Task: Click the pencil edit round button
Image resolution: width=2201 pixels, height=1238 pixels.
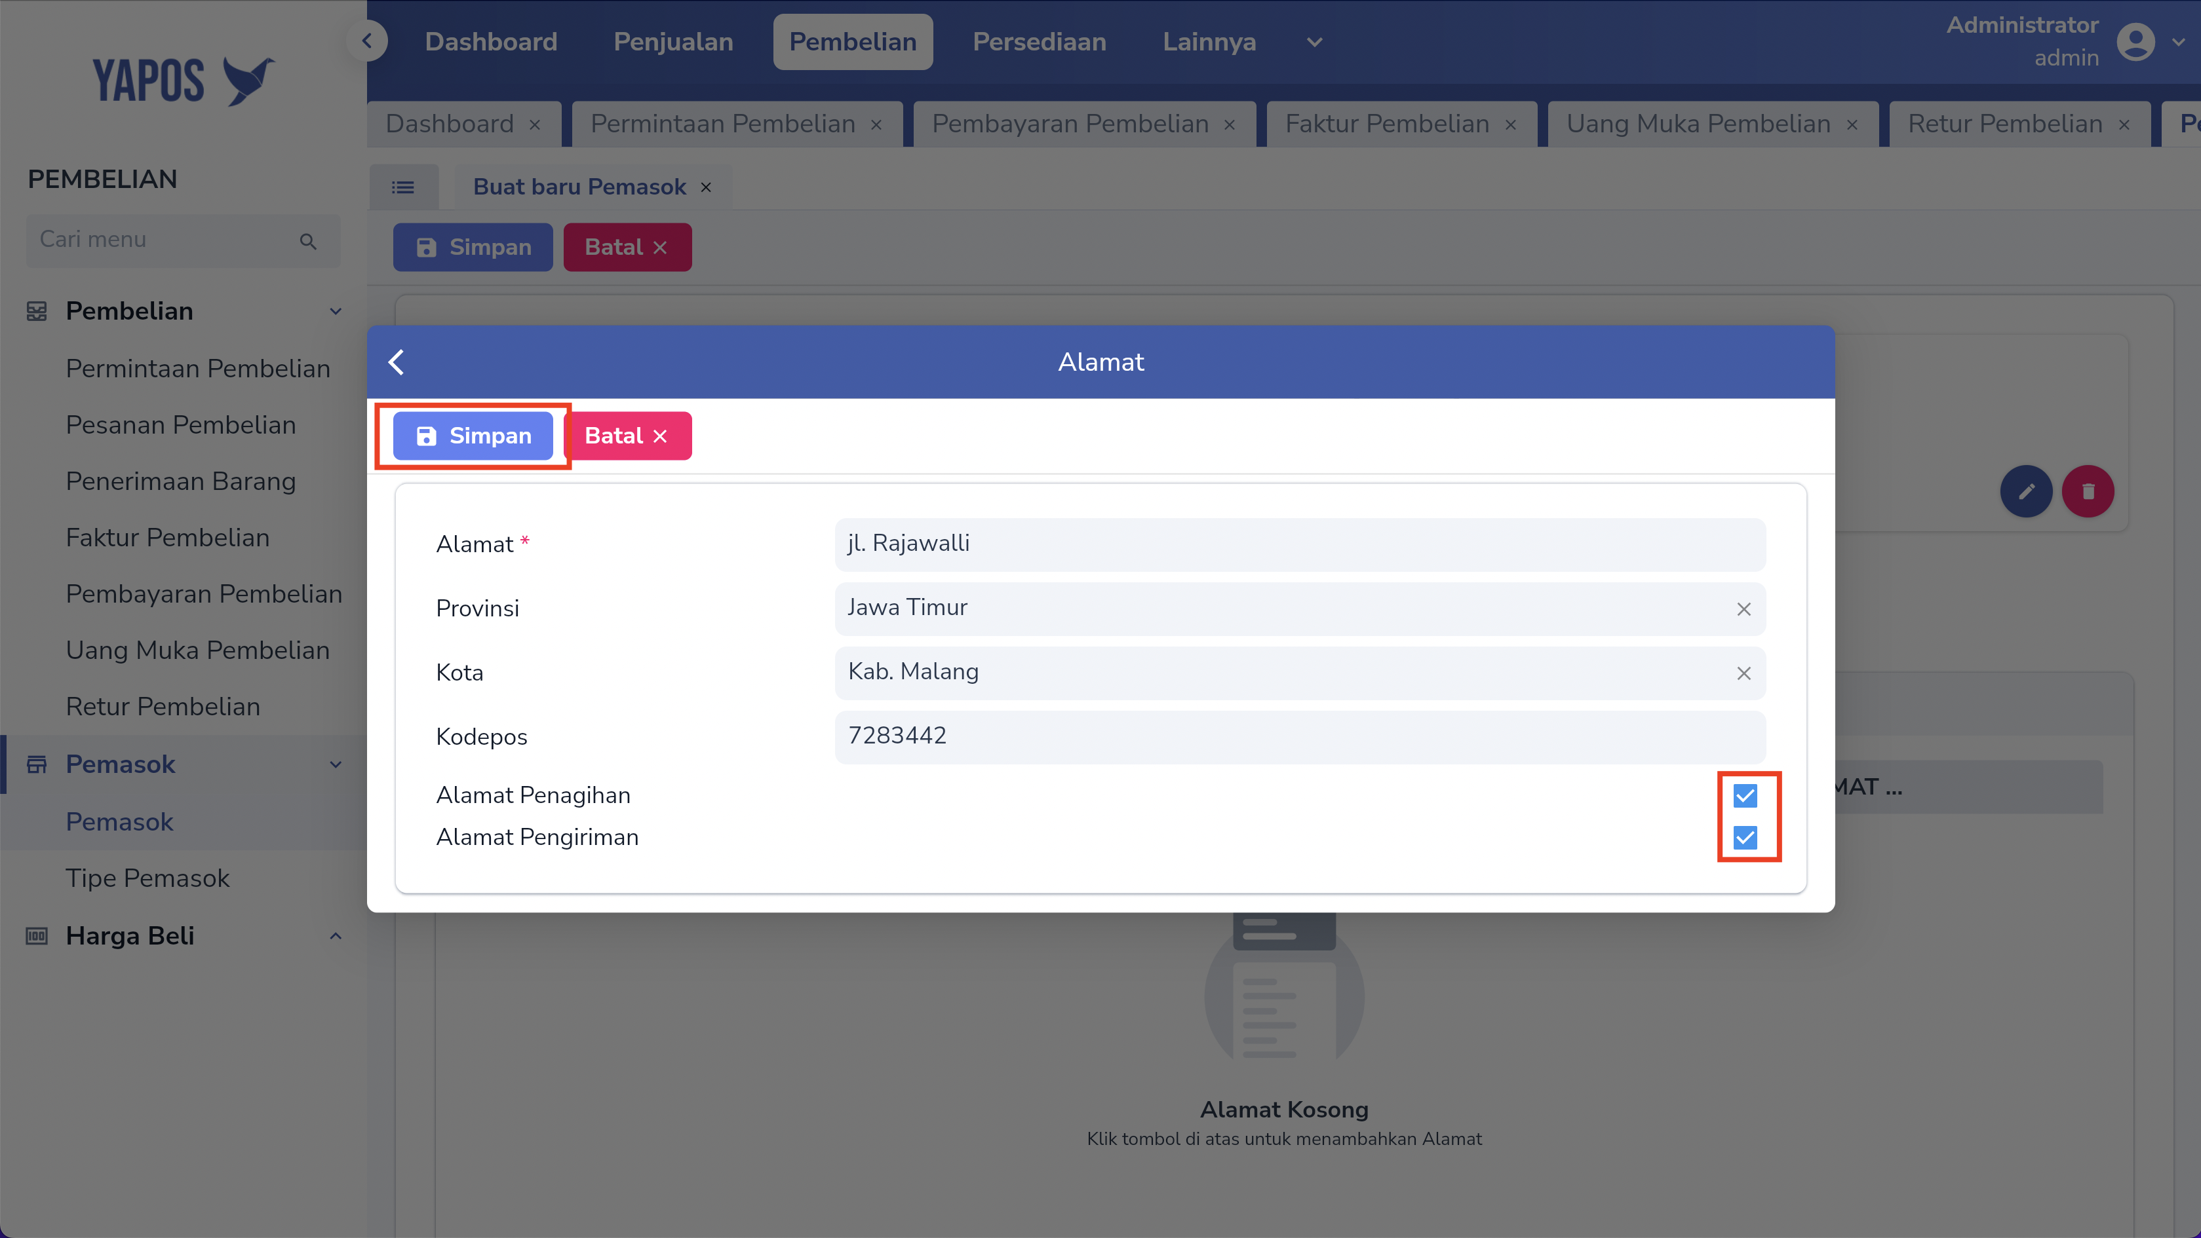Action: coord(2026,491)
